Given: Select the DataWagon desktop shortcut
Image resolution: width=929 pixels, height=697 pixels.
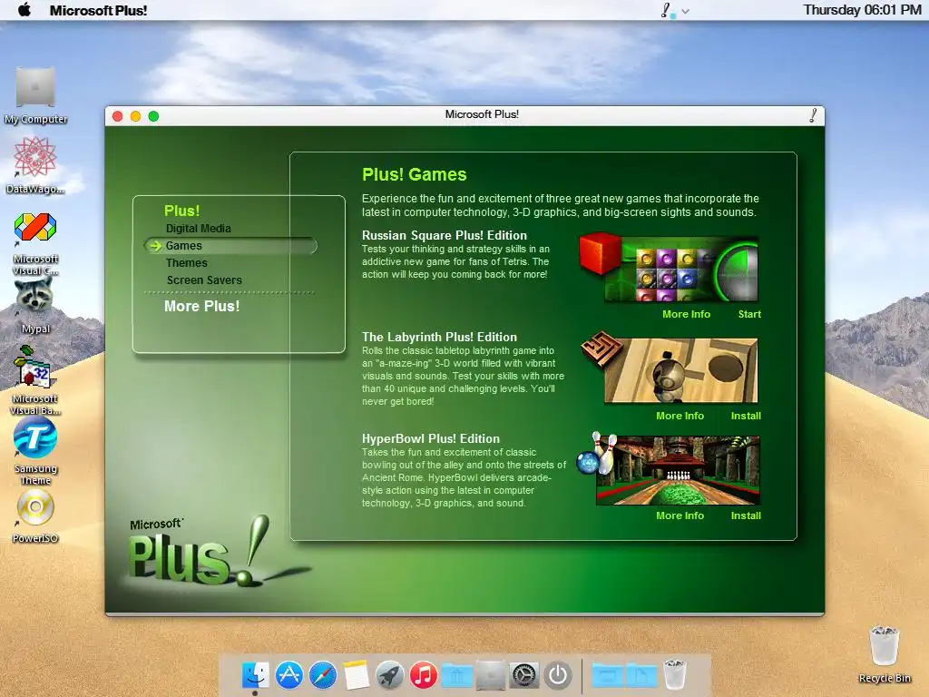Looking at the screenshot, I should point(35,165).
